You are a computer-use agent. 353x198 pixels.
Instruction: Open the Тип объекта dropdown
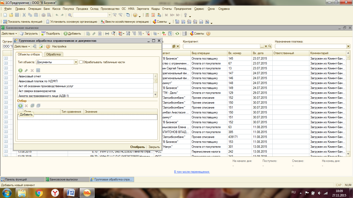[76, 62]
